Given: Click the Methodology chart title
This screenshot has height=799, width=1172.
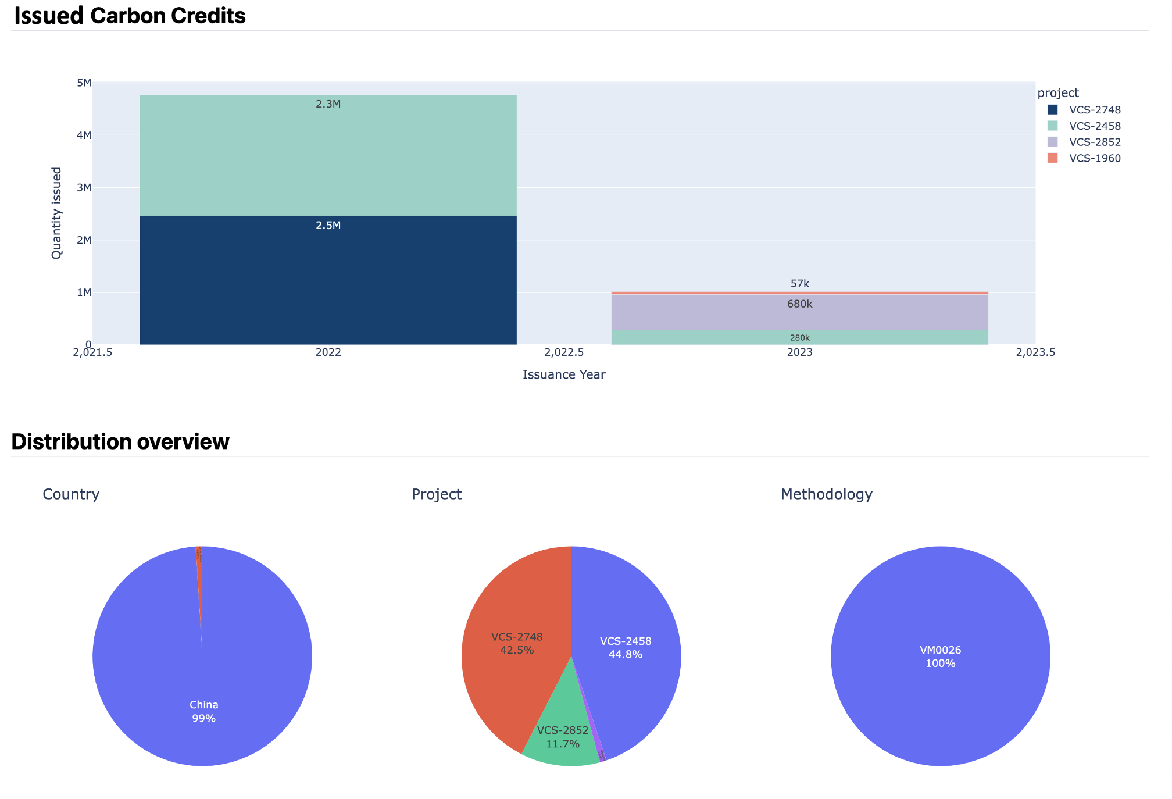Looking at the screenshot, I should [826, 494].
